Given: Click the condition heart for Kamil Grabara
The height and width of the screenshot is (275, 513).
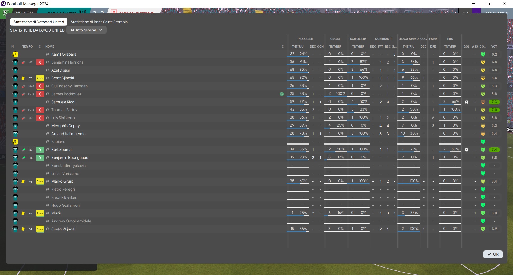Looking at the screenshot, I should click(483, 54).
